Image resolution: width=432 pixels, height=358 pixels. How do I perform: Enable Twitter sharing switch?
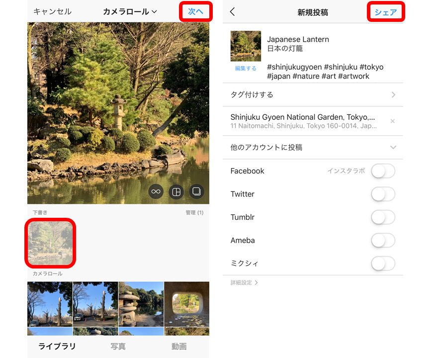383,194
